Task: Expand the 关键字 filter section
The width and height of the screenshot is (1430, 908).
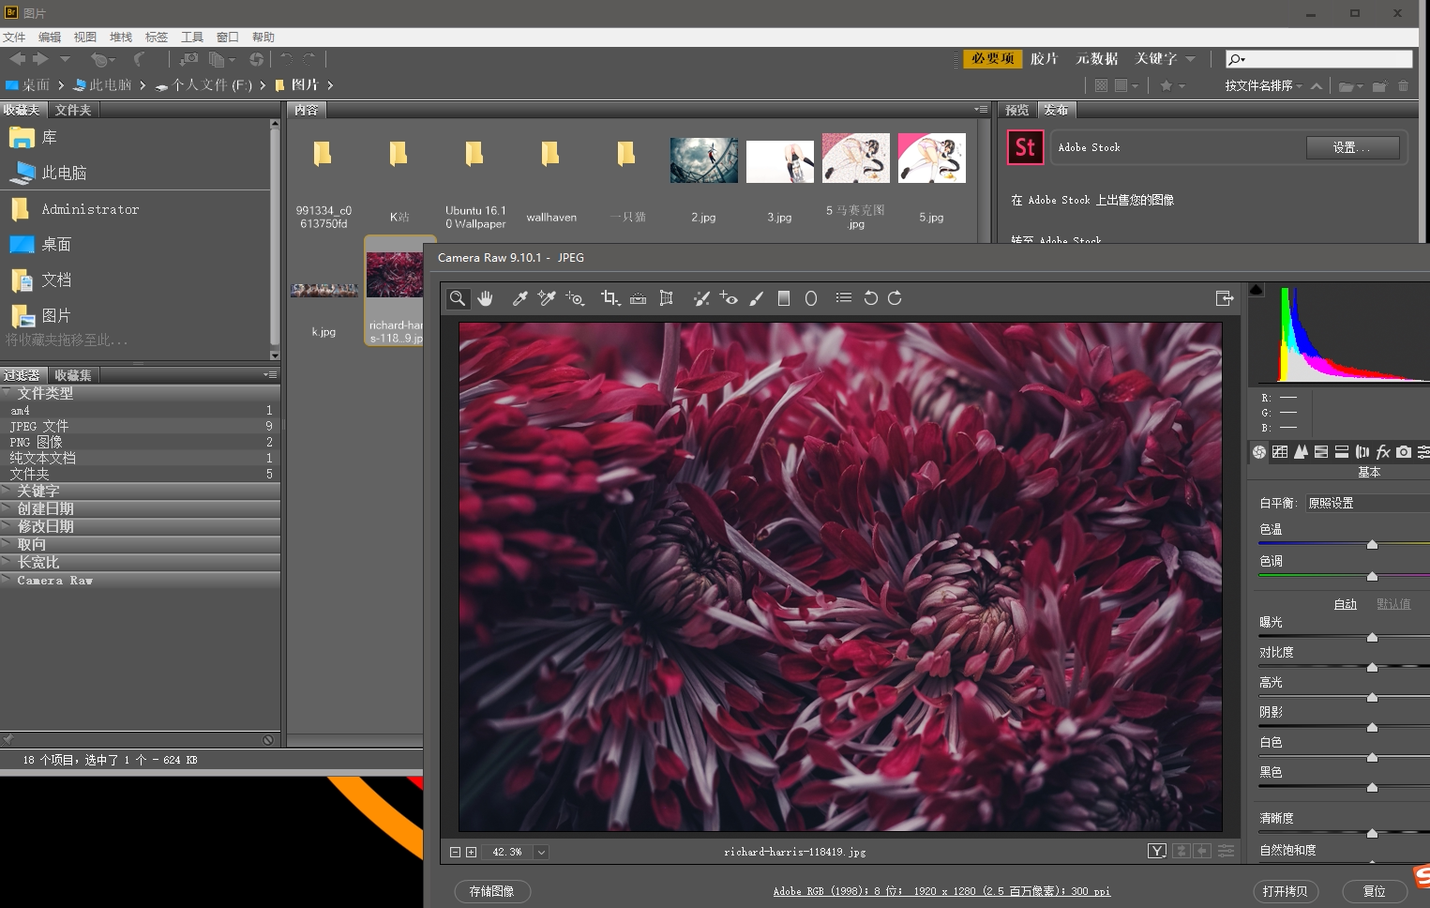Action: pos(38,491)
